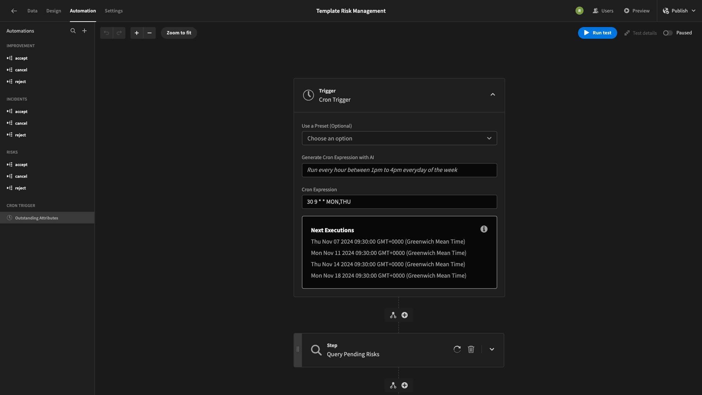This screenshot has width=702, height=395.
Task: Click the info icon in Next Executions panel
Action: [484, 229]
